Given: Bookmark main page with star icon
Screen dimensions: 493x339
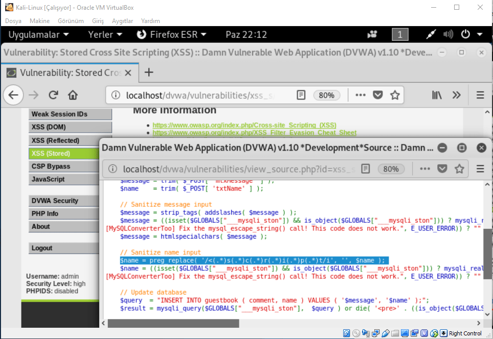Looking at the screenshot, I should coord(395,95).
